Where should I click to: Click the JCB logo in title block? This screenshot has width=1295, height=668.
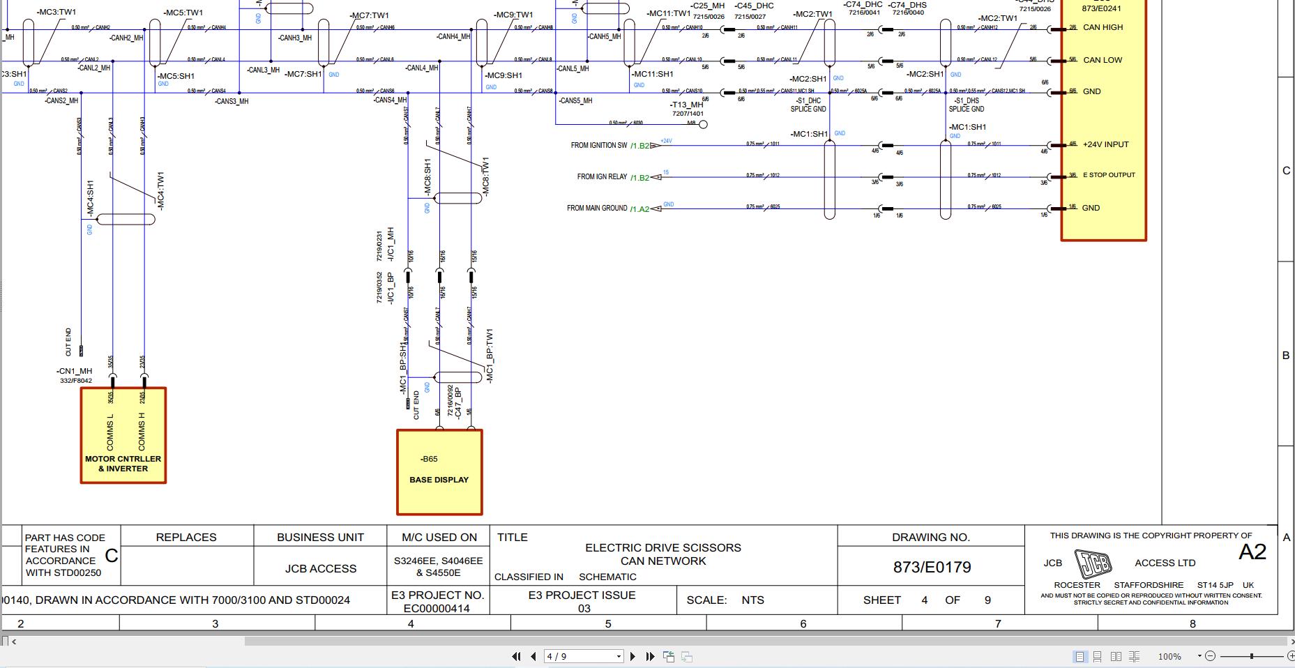click(1093, 563)
